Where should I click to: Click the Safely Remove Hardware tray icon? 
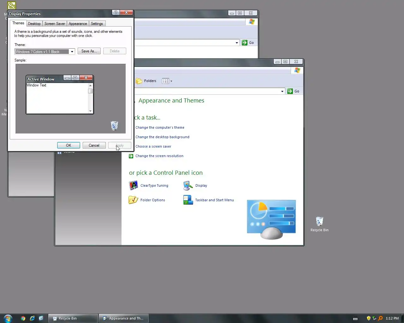point(374,318)
